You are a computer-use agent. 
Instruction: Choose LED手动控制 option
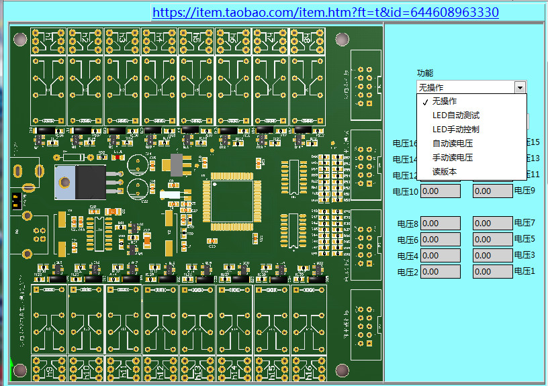(x=471, y=130)
